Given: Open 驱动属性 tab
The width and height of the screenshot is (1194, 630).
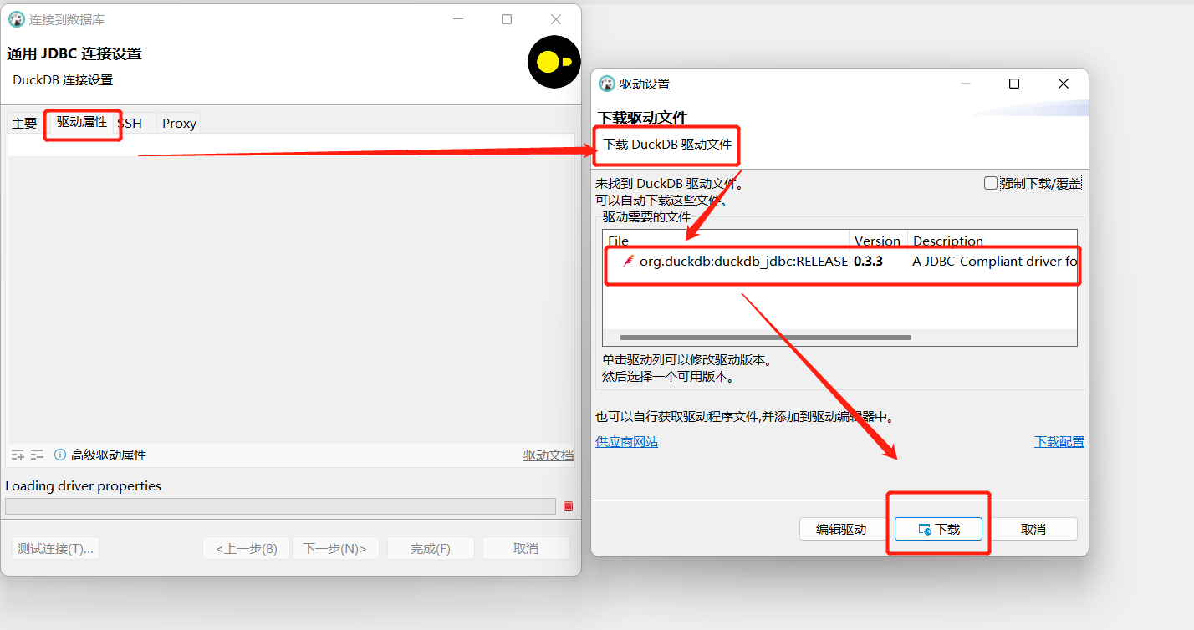Looking at the screenshot, I should [x=82, y=122].
